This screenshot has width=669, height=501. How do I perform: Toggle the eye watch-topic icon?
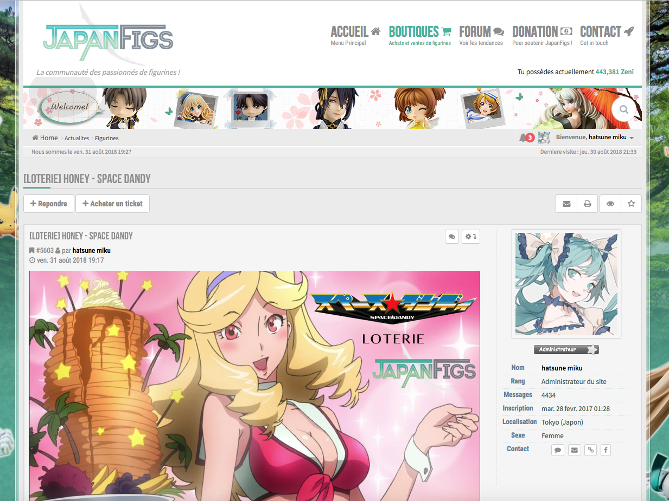click(x=610, y=204)
